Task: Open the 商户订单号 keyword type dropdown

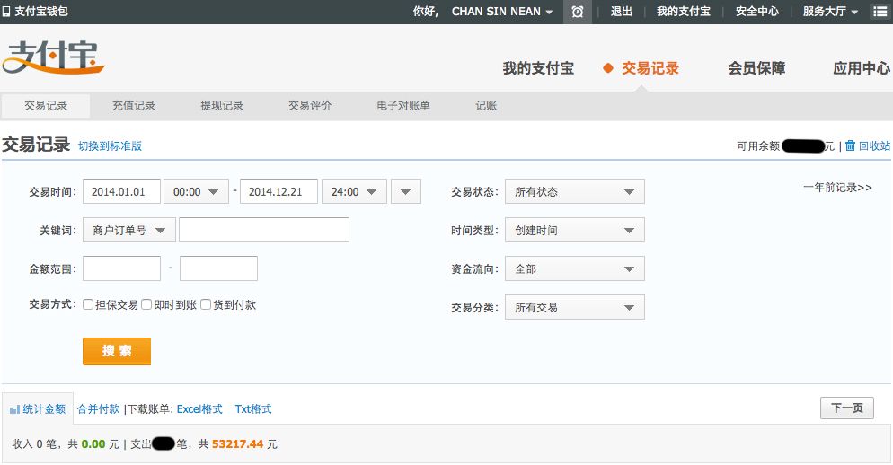Action: pyautogui.click(x=128, y=231)
